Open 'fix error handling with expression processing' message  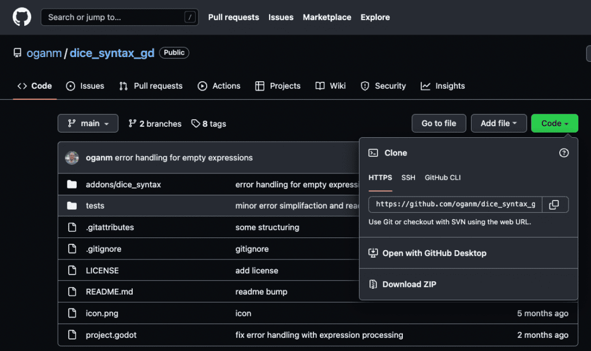(x=319, y=335)
